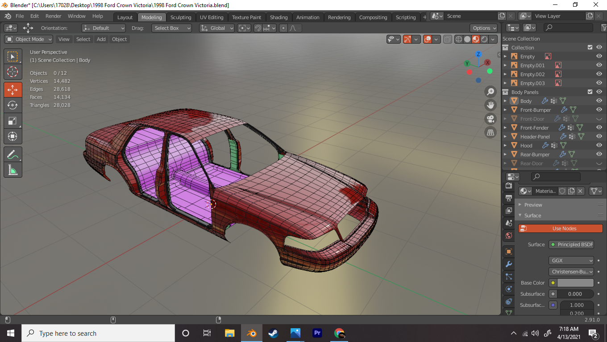Open the viewport Select menu button
Screen dimensions: 607x342
tap(83, 39)
